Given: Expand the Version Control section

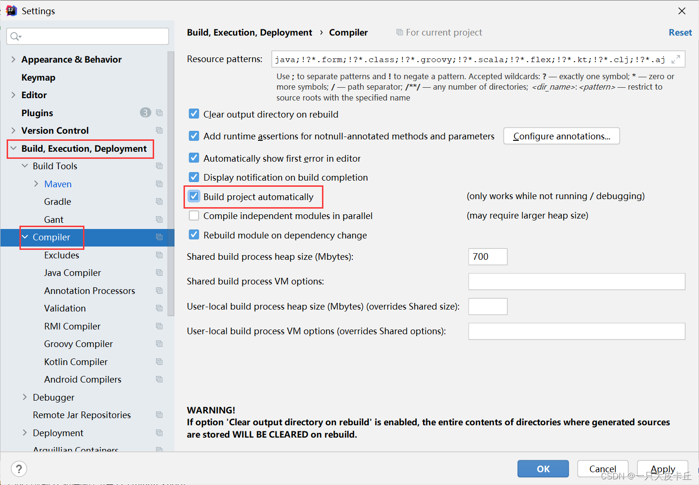Looking at the screenshot, I should [x=13, y=130].
